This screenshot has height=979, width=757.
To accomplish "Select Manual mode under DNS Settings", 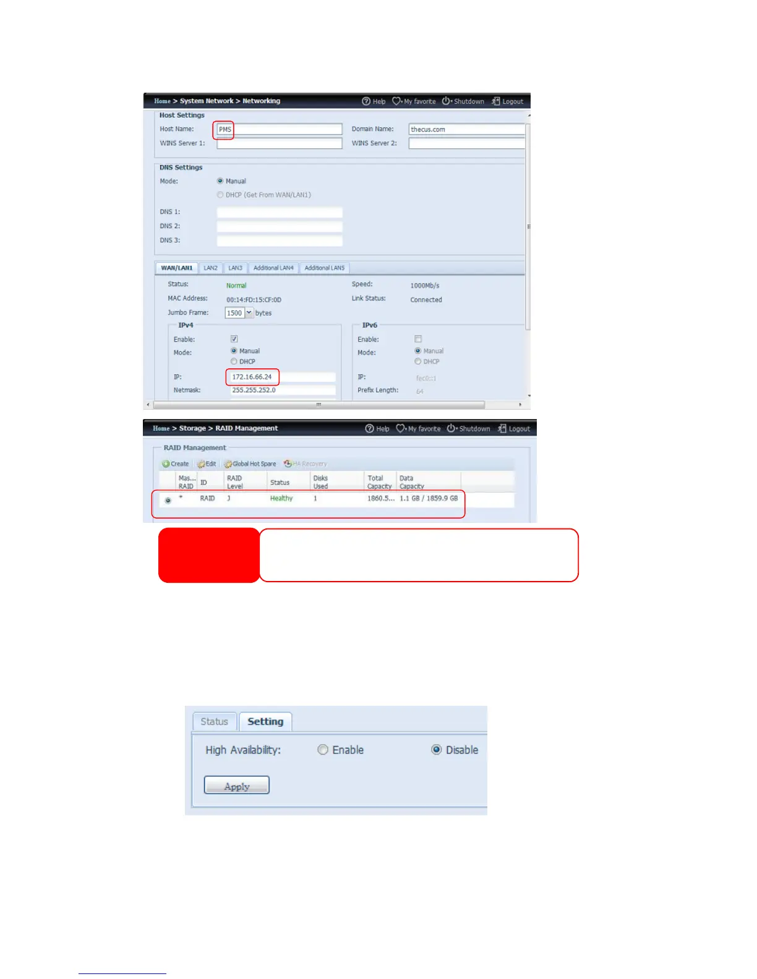I will 220,181.
